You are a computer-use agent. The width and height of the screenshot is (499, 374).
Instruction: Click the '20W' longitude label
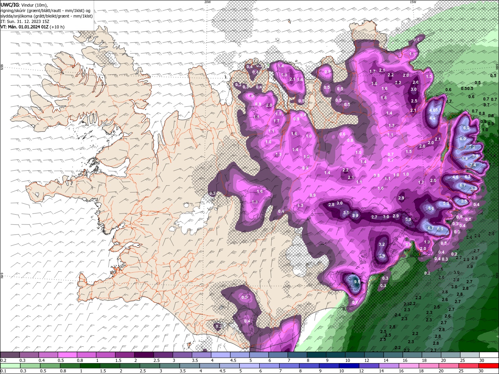pyautogui.click(x=207, y=2)
